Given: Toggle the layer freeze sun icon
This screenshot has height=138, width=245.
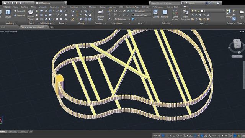Looking at the screenshot, I should (195, 11).
